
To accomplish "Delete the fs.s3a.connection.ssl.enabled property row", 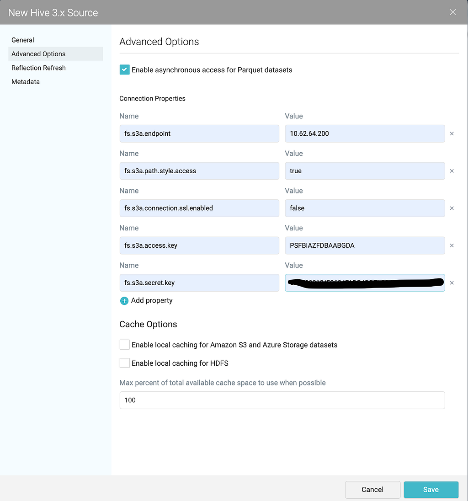I will coord(452,208).
